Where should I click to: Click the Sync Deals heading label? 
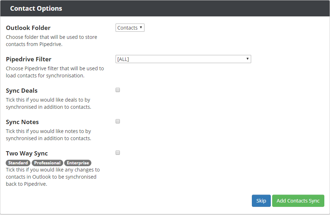point(22,91)
